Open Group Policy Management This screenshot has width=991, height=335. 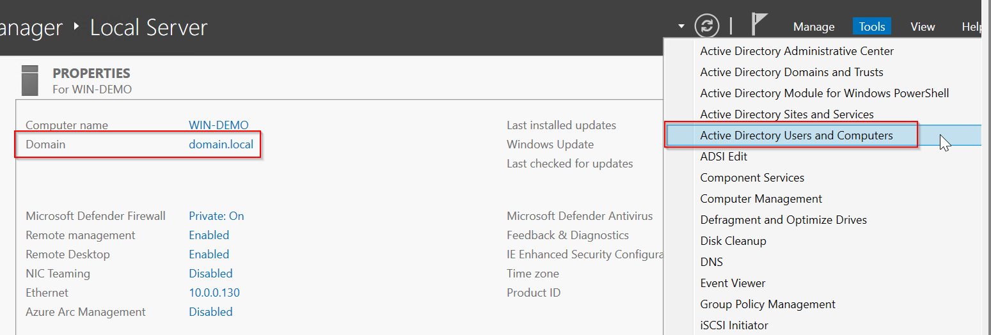point(768,304)
